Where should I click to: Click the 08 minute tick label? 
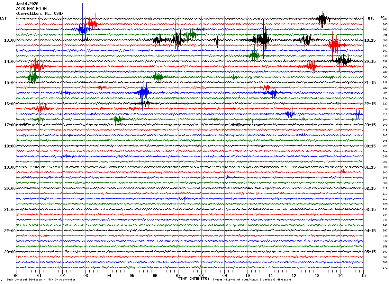[201, 275]
